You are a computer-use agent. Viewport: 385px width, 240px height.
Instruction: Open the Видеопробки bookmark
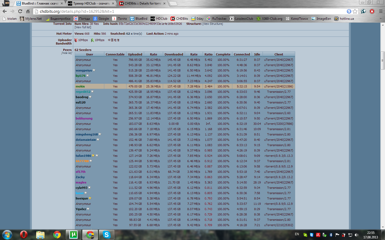coord(58,19)
